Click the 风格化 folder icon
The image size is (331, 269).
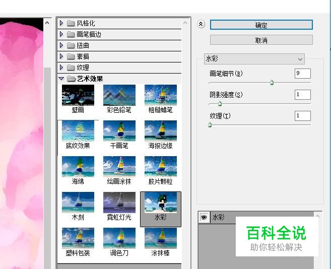[x=71, y=23]
